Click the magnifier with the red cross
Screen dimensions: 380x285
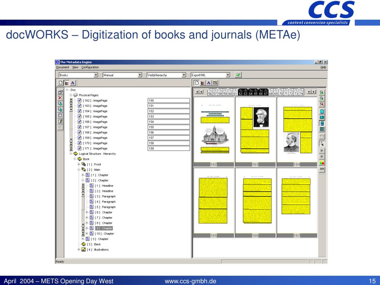coord(322,104)
